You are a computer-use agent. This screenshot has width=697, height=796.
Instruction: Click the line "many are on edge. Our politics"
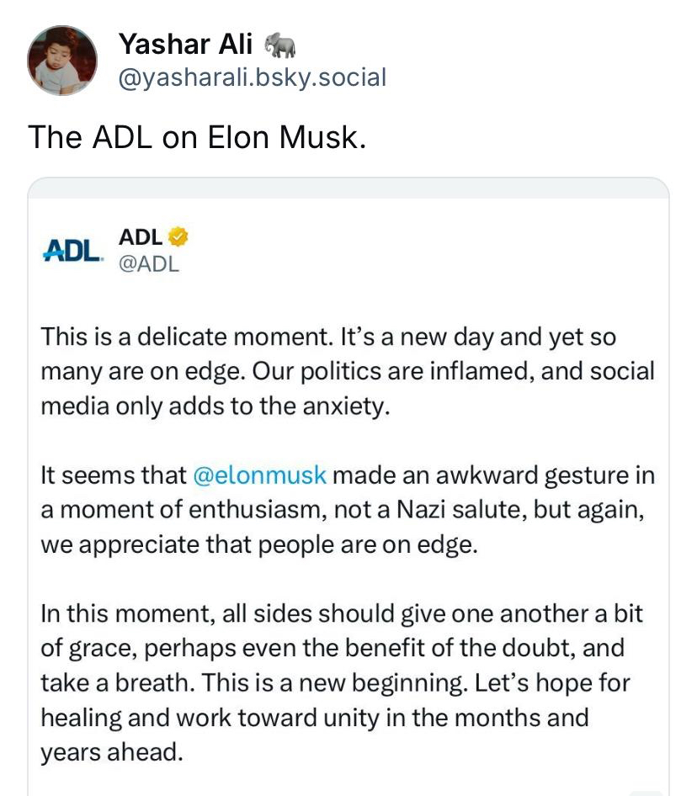347,371
